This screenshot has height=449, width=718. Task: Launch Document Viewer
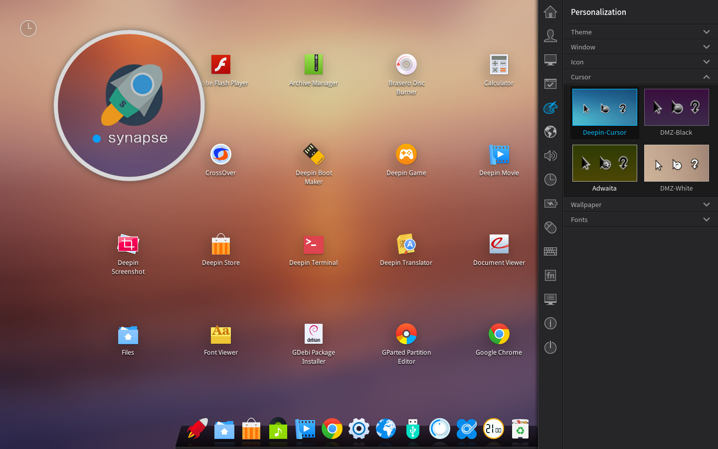coord(499,244)
